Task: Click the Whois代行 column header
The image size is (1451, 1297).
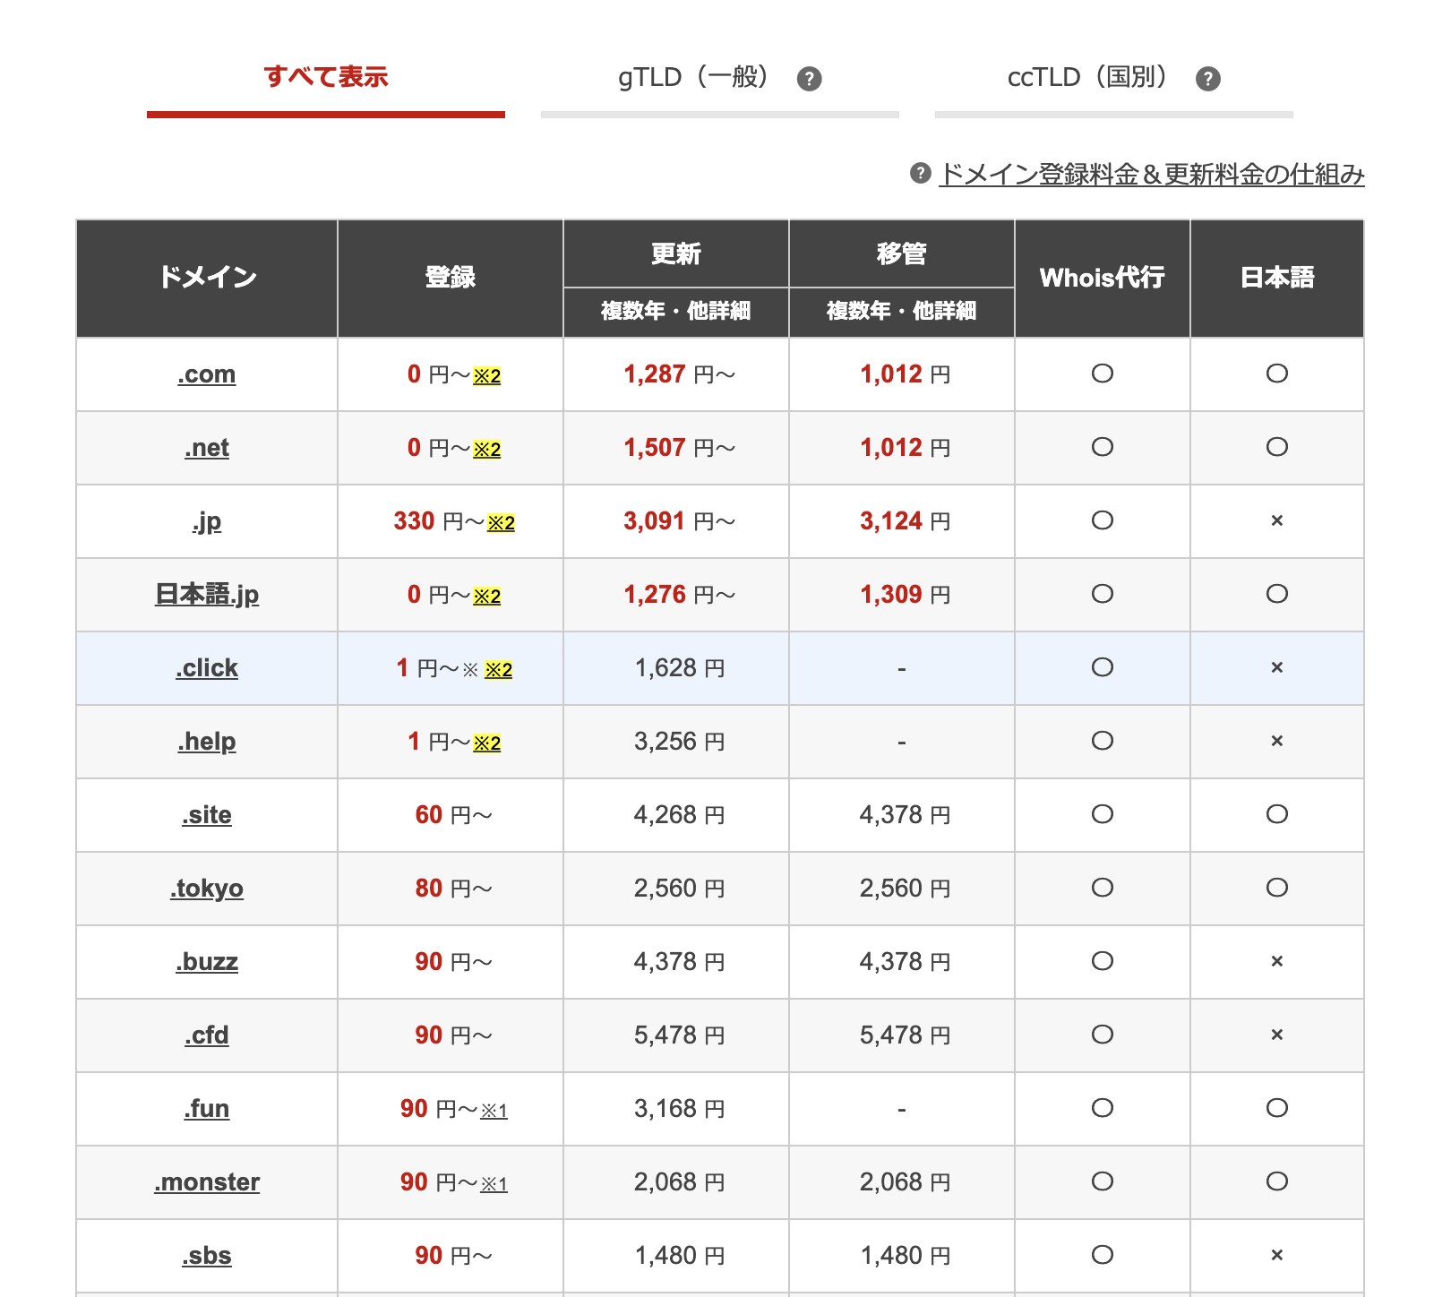Action: pos(1103,278)
